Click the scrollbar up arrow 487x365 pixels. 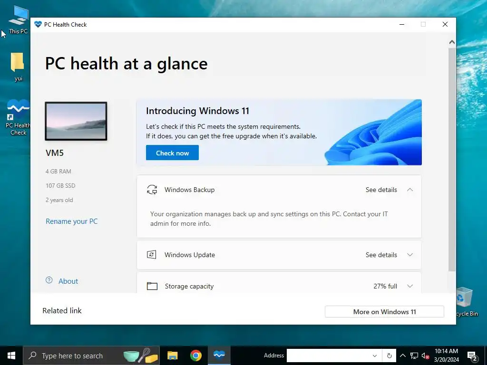(452, 42)
